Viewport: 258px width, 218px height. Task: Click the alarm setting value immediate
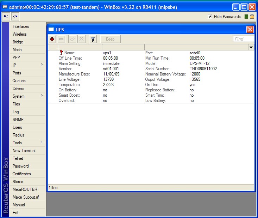[111, 63]
